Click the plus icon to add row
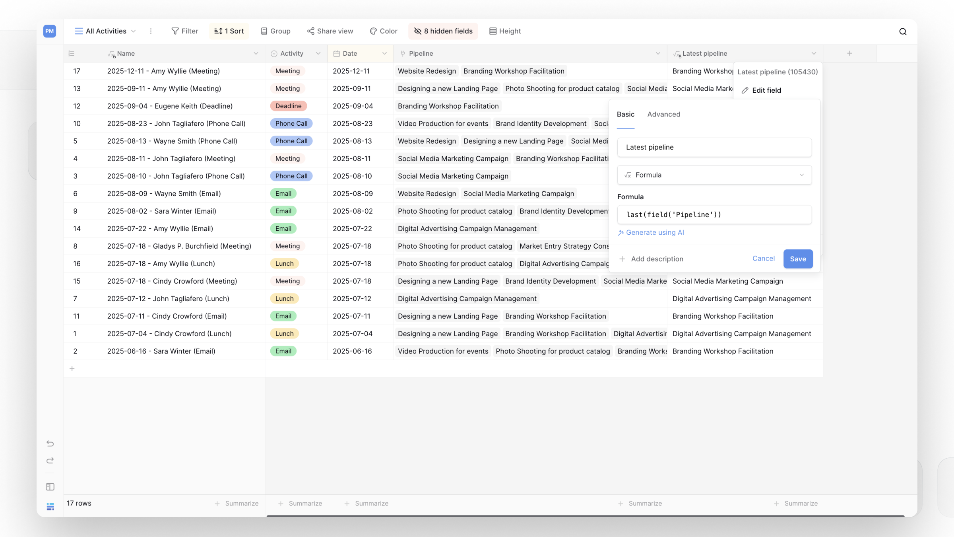 (72, 369)
